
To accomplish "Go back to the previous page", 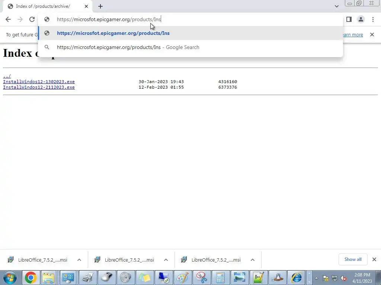I will tap(8, 19).
